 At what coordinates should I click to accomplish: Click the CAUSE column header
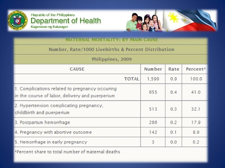[x=77, y=69]
